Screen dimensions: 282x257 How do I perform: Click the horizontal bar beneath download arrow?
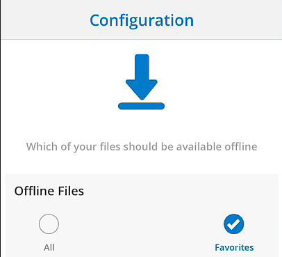(142, 106)
